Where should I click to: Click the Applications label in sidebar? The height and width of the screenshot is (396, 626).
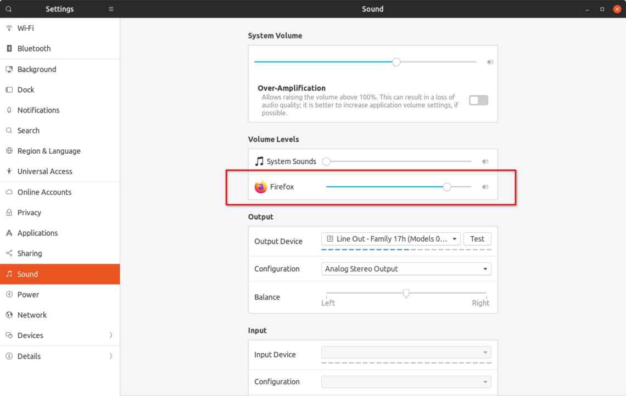tap(37, 233)
